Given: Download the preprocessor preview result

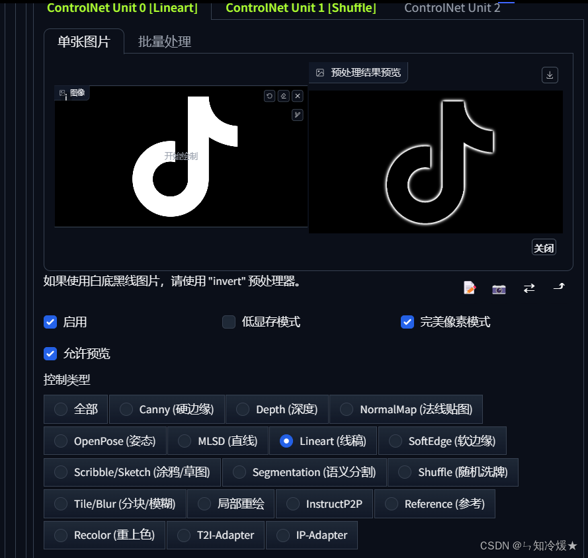Looking at the screenshot, I should click(550, 75).
